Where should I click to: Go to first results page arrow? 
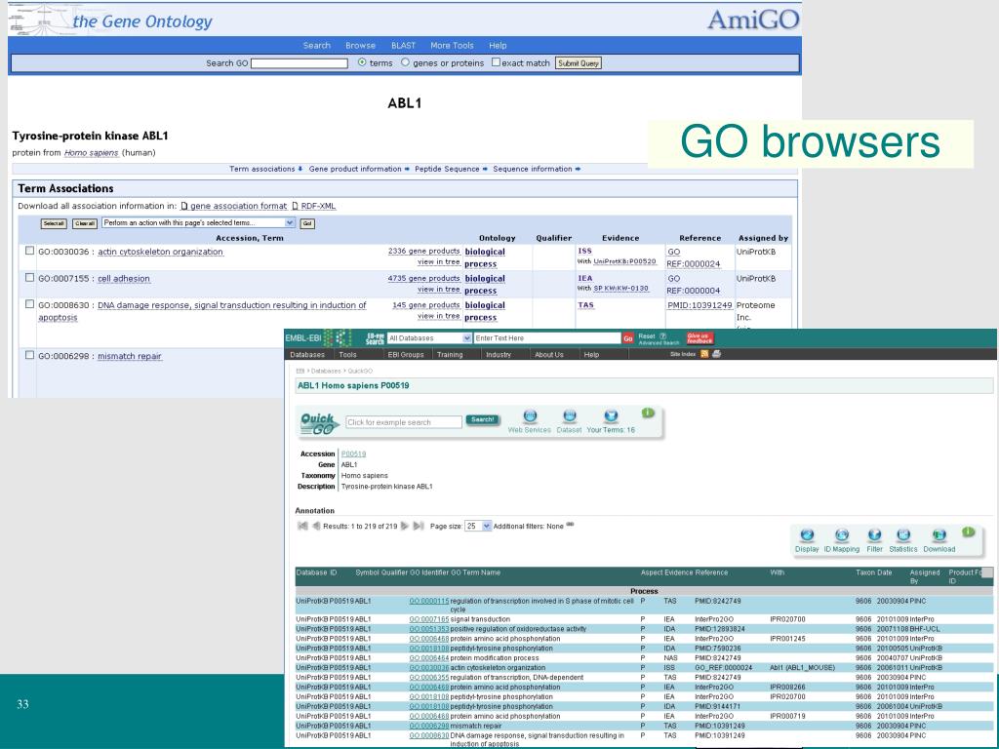click(302, 526)
